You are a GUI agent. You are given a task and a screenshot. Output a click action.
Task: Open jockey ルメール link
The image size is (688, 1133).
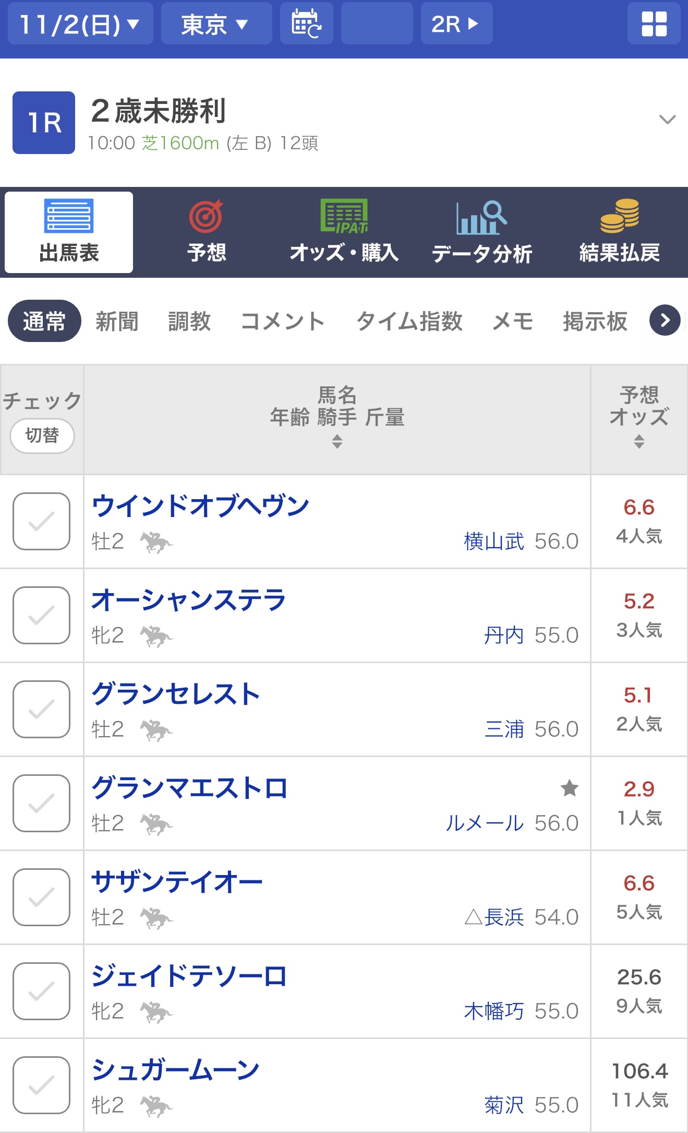(x=484, y=823)
